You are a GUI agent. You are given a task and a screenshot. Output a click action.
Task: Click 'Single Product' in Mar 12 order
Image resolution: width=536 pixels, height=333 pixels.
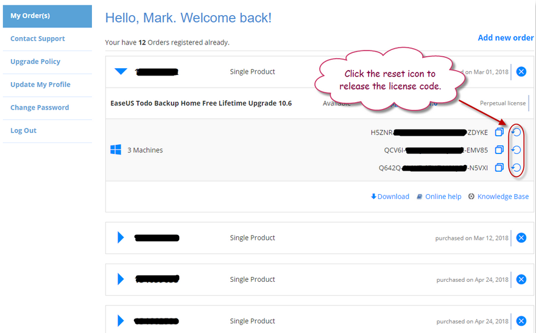coord(252,237)
